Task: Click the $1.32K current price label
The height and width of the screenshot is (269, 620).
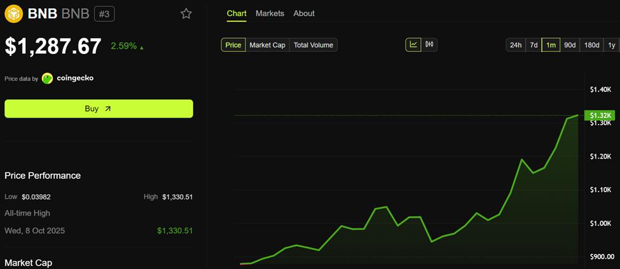Action: 600,115
